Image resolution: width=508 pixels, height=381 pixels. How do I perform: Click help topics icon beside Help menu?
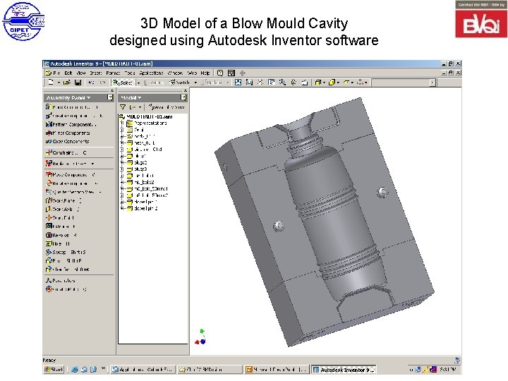220,73
